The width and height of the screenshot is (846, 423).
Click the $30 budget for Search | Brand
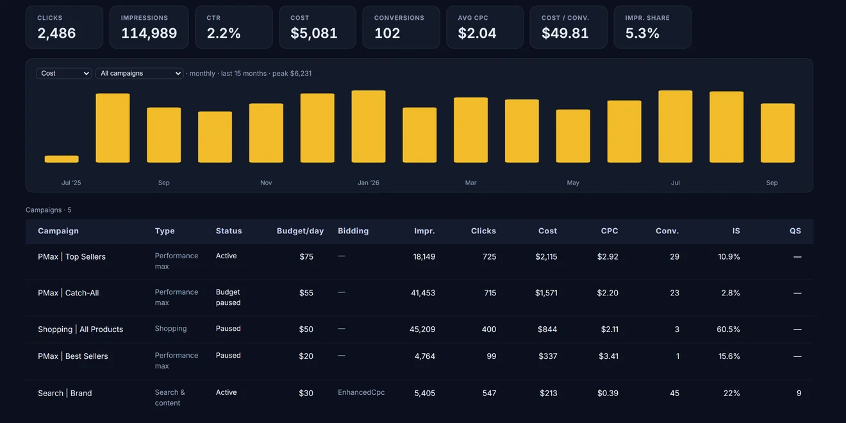pyautogui.click(x=306, y=393)
